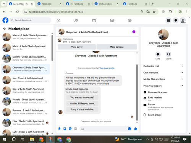Open the Facebook logo home link
The height and width of the screenshot is (143, 191).
tap(5, 20)
